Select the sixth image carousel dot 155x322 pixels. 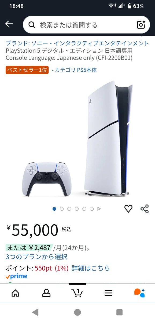tap(92, 209)
